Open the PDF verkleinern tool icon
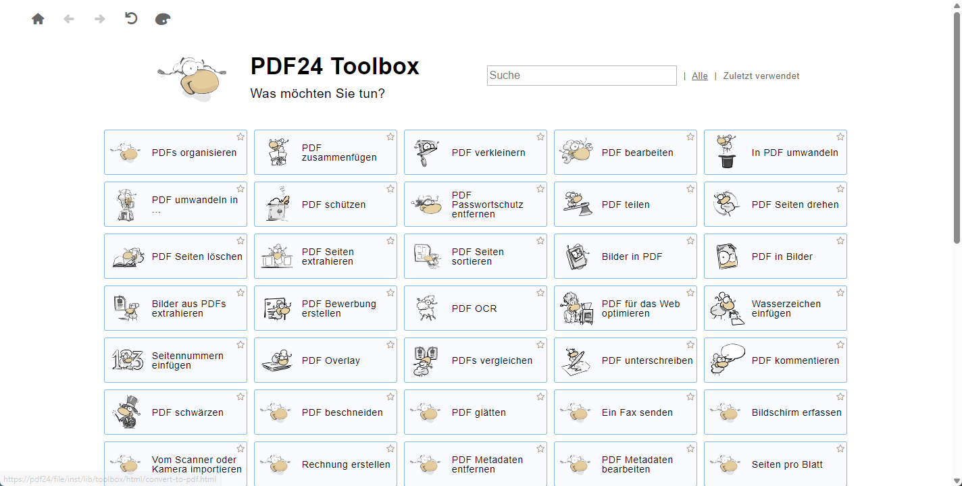This screenshot has width=962, height=486. click(x=426, y=153)
